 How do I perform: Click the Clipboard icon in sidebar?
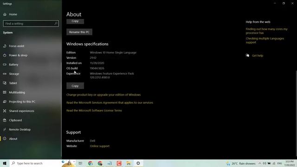5,120
